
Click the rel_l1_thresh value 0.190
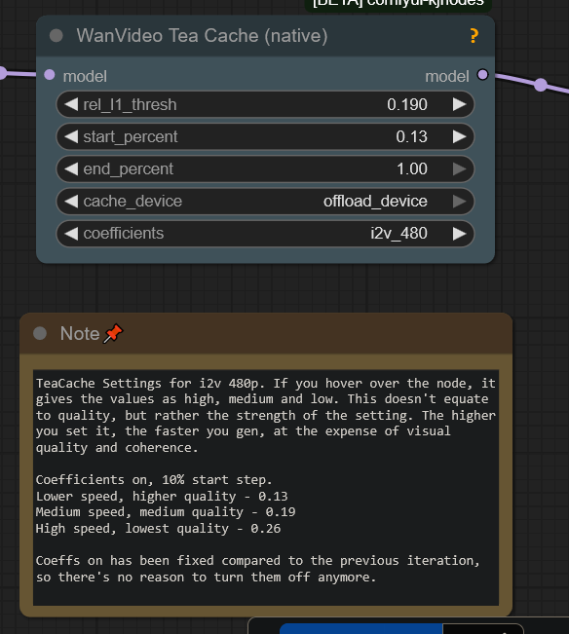tap(407, 105)
